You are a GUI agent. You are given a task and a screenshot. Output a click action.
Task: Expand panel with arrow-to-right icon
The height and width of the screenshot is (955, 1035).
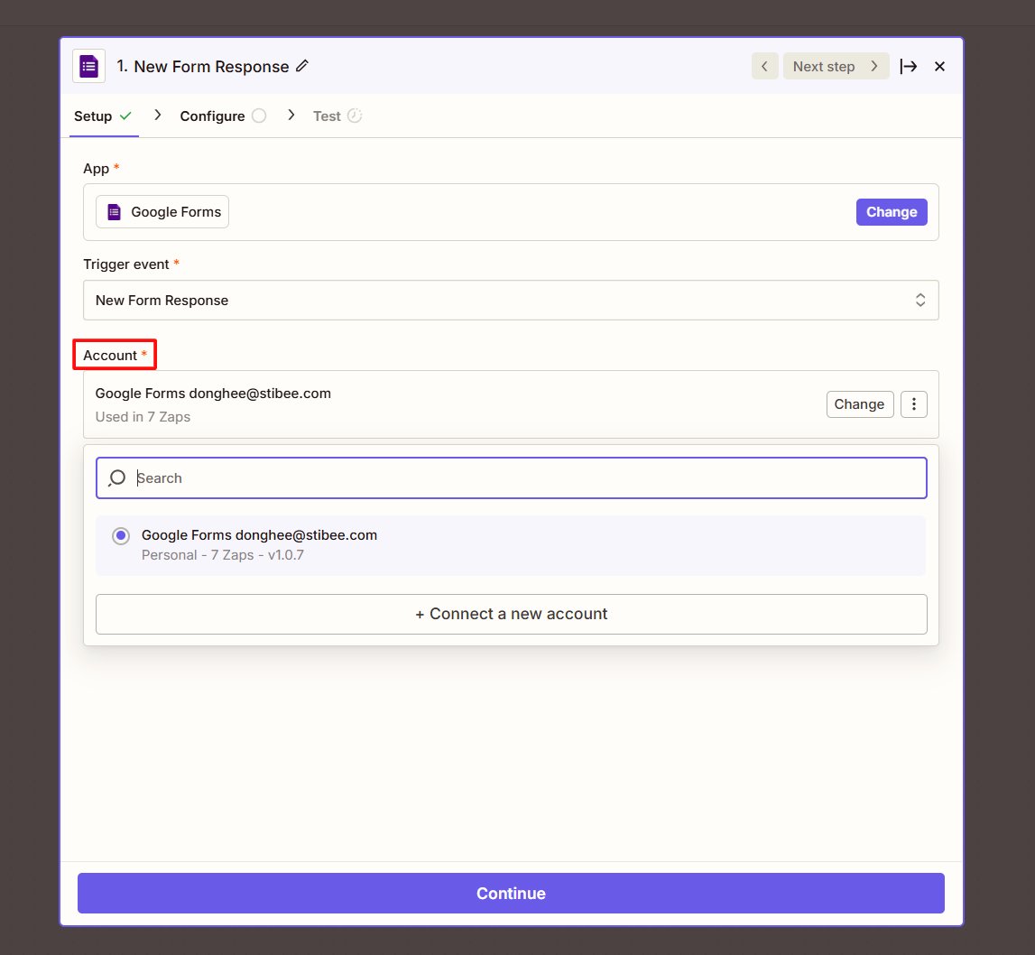[x=909, y=66]
